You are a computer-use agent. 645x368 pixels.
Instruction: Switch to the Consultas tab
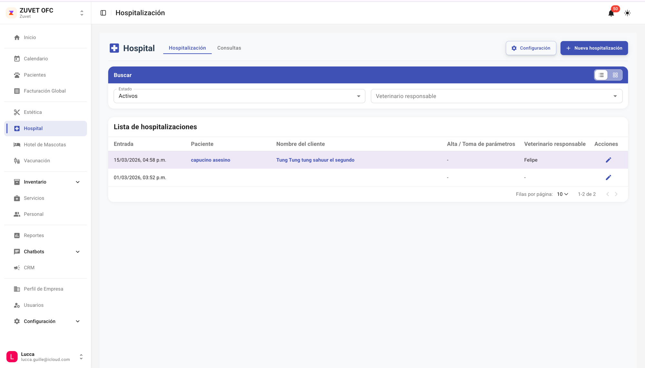point(229,48)
